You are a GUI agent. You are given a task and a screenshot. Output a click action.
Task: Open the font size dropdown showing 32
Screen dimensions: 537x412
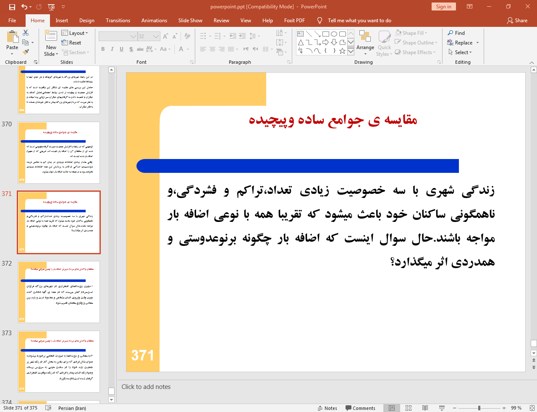click(x=156, y=37)
